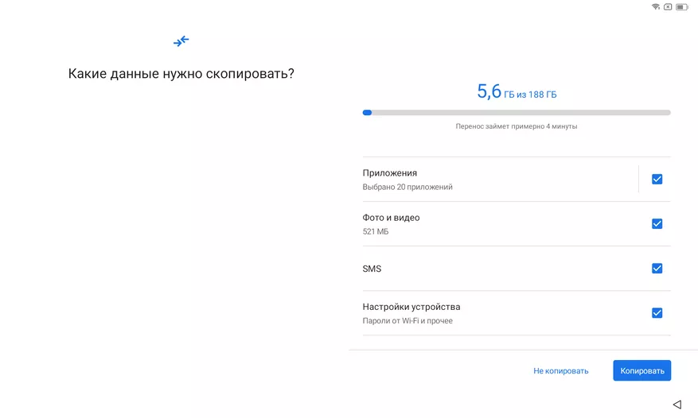This screenshot has width=698, height=418.
Task: Open the Выбрано 20 приложений selection
Action: (x=407, y=188)
